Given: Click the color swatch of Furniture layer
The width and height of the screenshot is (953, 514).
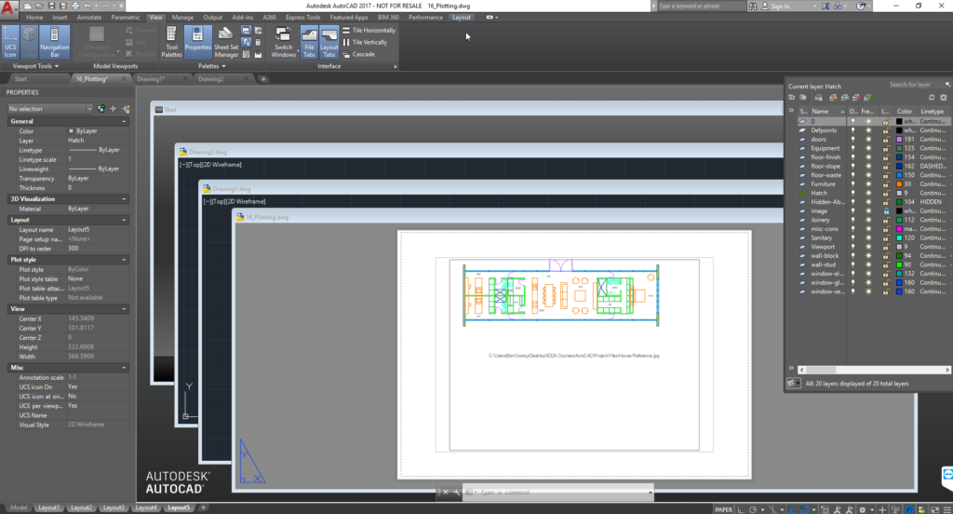Looking at the screenshot, I should coord(900,184).
